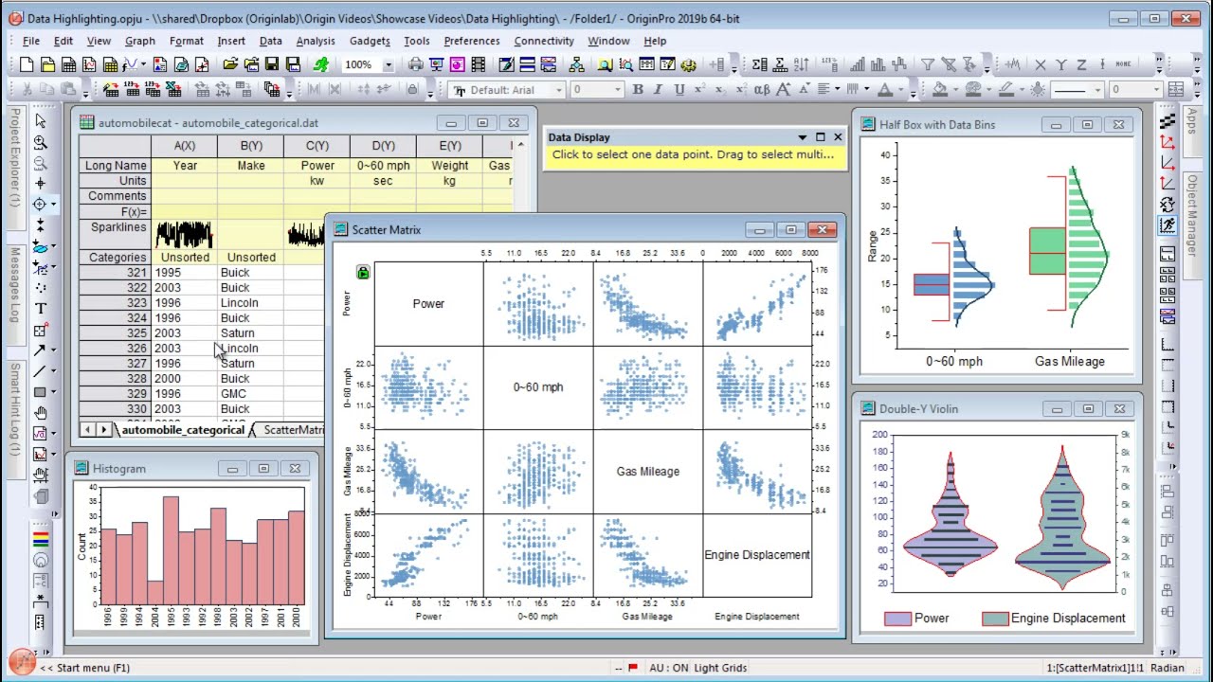Select the Pan hand tool
The image size is (1213, 682).
click(40, 413)
